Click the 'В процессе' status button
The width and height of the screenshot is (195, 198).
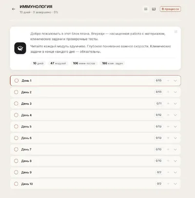pyautogui.click(x=170, y=9)
